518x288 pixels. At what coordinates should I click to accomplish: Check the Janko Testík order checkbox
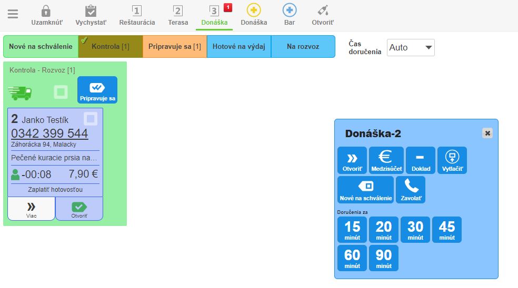point(91,119)
